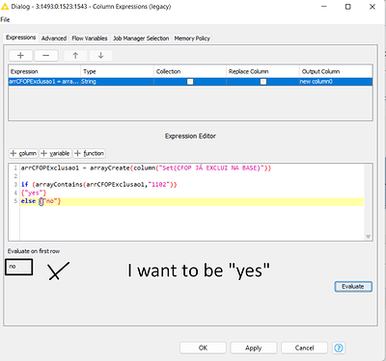Open the Job Manager Selection tab
Image resolution: width=386 pixels, height=361 pixels.
pyautogui.click(x=141, y=39)
